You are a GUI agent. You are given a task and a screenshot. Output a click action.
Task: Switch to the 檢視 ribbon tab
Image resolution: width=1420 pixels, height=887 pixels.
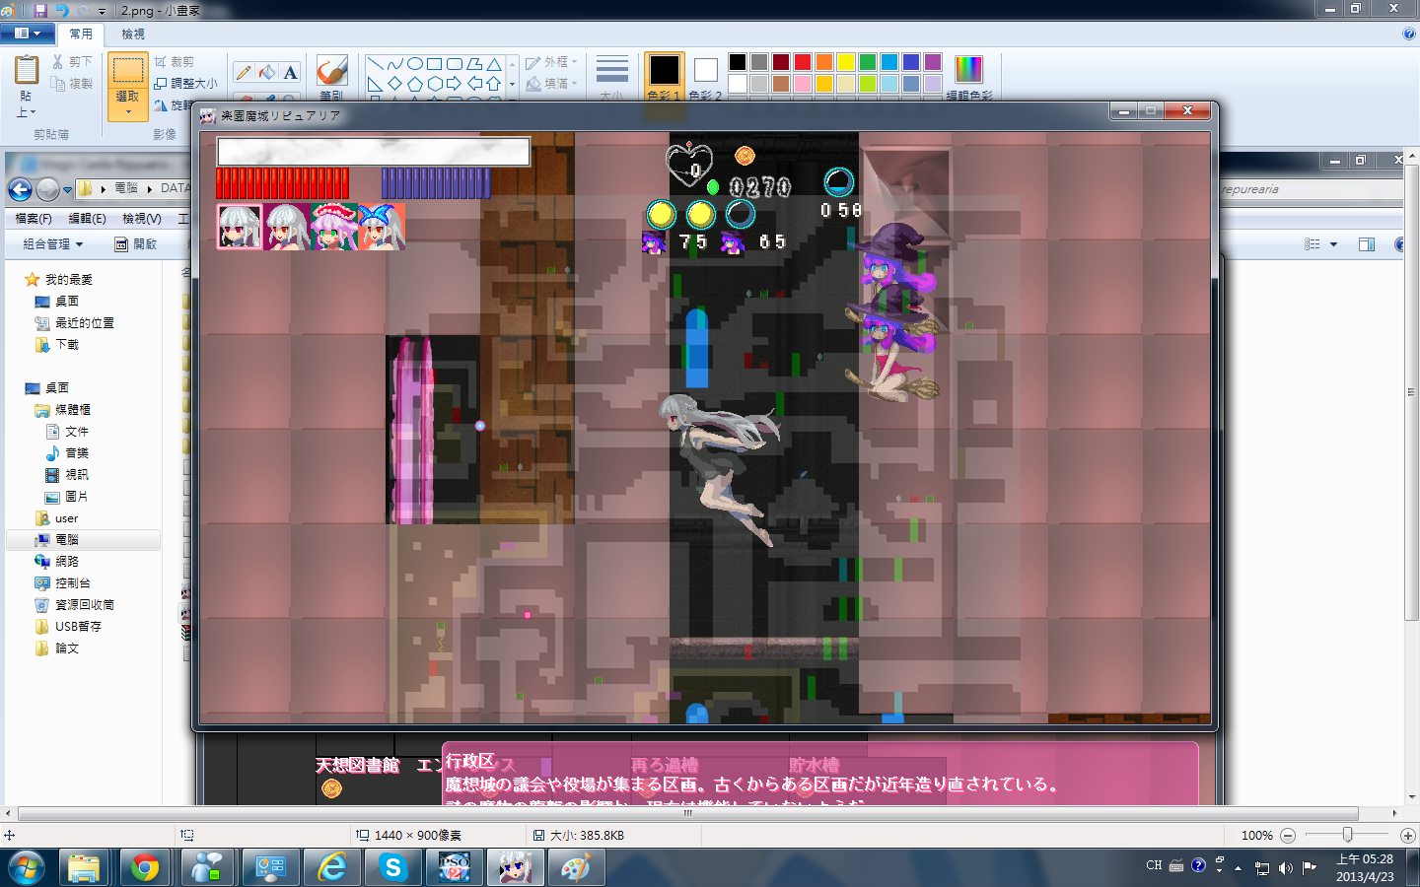click(x=133, y=34)
